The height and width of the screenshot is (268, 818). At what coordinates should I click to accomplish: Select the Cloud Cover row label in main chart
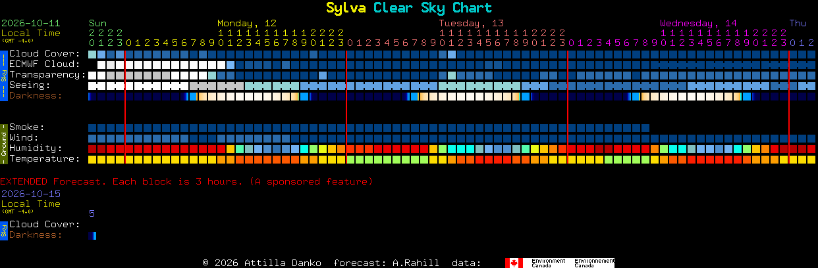[44, 54]
